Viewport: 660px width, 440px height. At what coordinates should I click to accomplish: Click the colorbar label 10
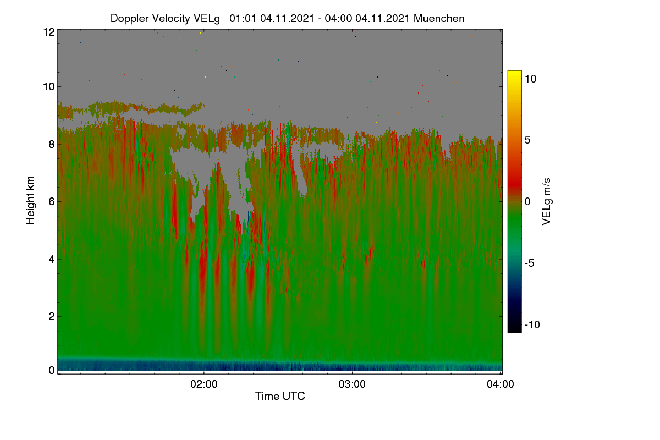(x=530, y=79)
